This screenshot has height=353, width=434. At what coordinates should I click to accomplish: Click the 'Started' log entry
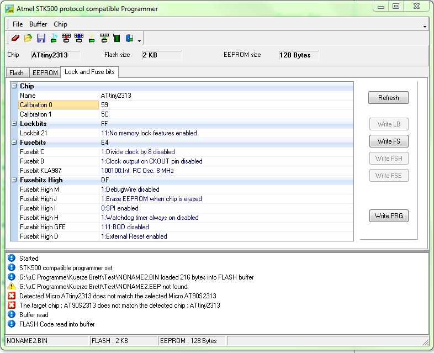tap(29, 259)
